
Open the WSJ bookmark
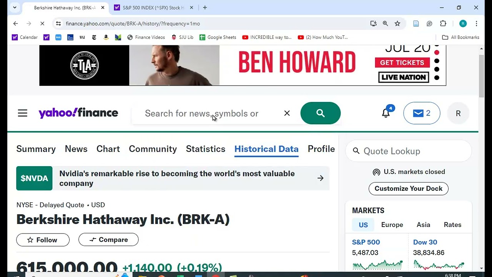pyautogui.click(x=82, y=37)
